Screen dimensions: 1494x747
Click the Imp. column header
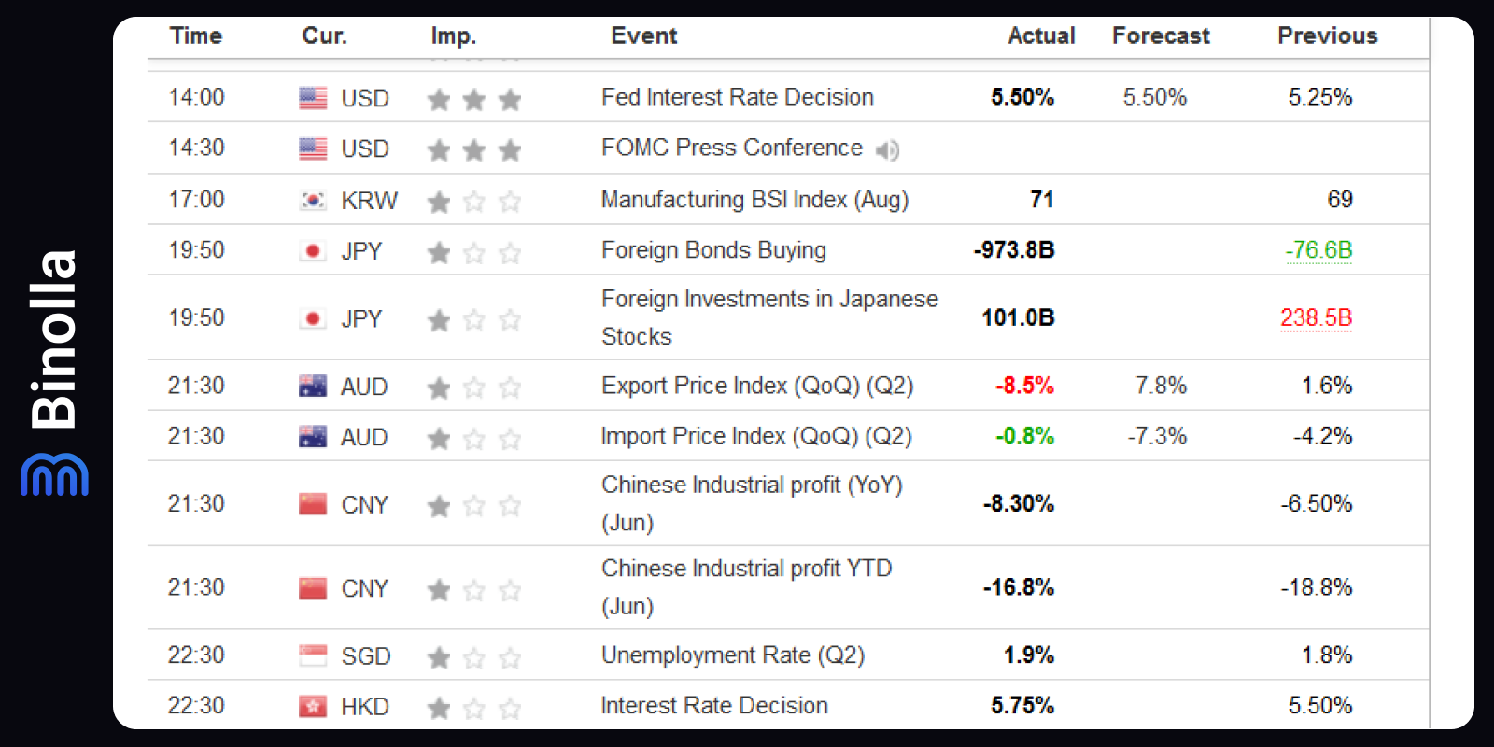click(454, 36)
